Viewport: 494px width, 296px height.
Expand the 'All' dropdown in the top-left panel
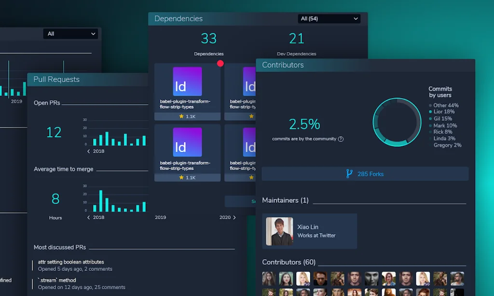coord(70,34)
